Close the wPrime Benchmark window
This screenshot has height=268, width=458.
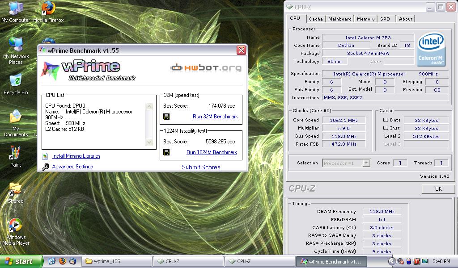(x=241, y=50)
